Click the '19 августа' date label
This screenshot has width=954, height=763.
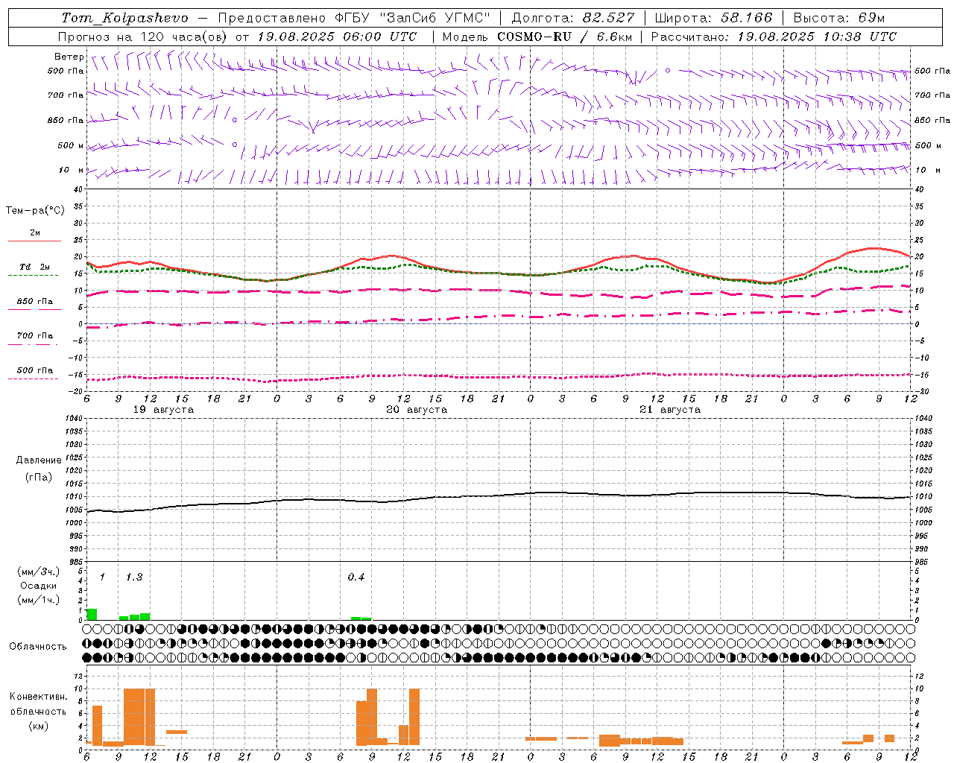click(163, 410)
